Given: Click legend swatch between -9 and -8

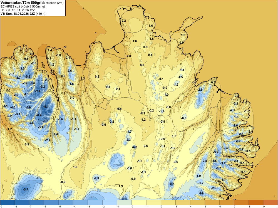Looking at the screenshot, I should [x=8, y=202].
